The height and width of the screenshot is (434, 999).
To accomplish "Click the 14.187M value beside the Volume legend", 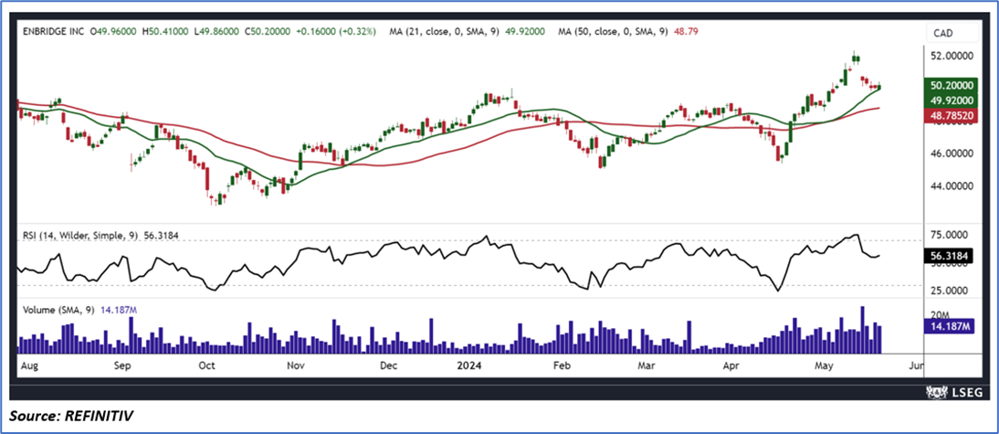I will pos(119,311).
